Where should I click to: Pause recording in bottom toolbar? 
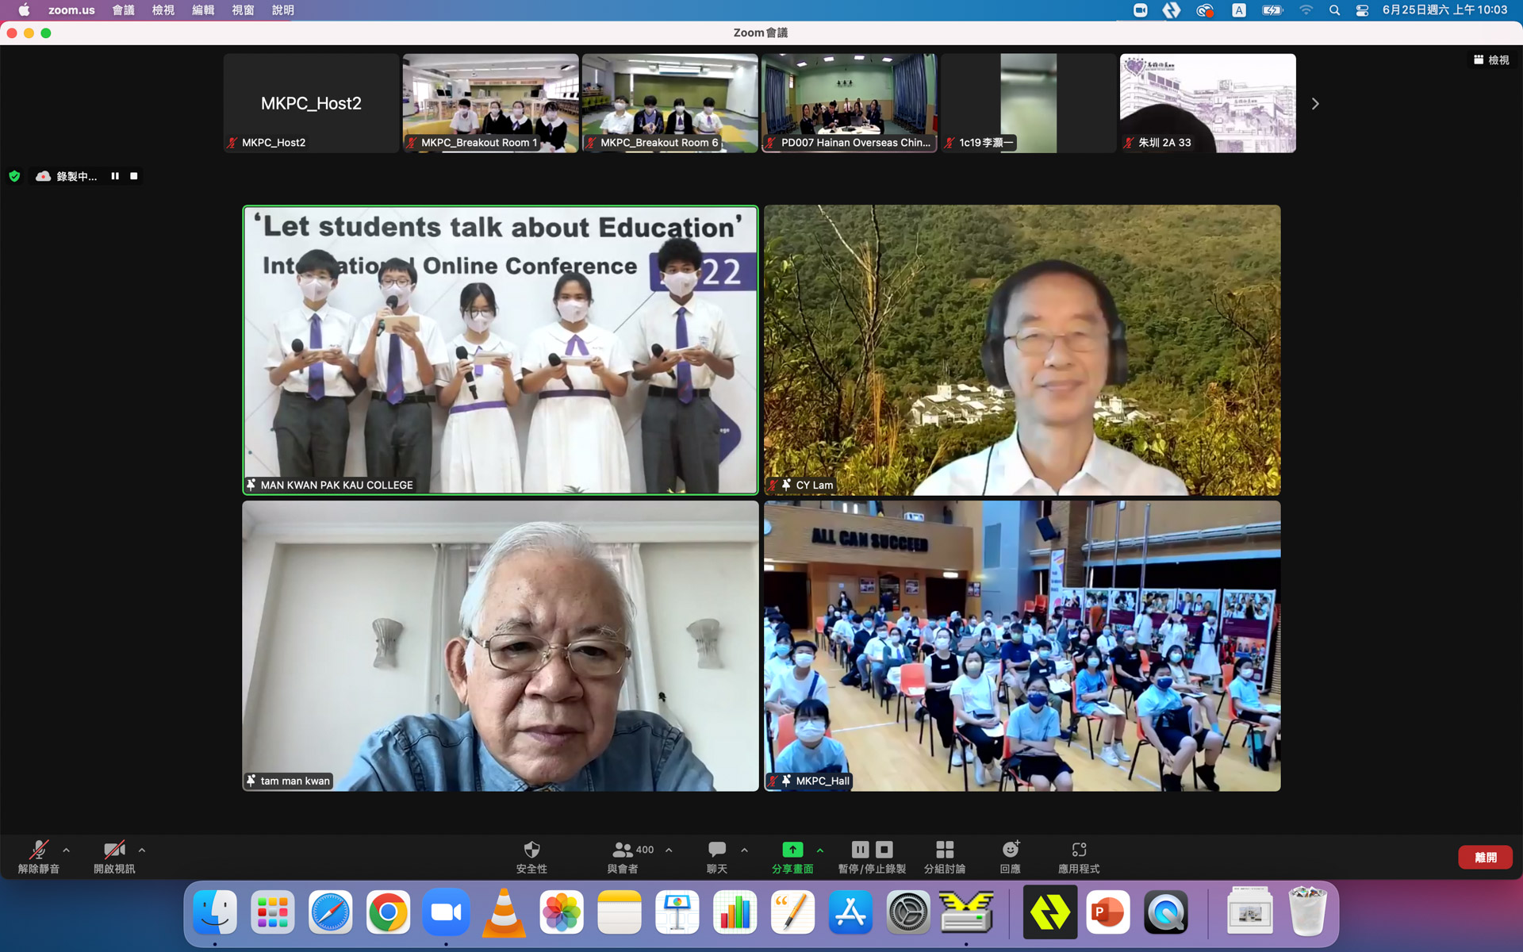tap(861, 849)
